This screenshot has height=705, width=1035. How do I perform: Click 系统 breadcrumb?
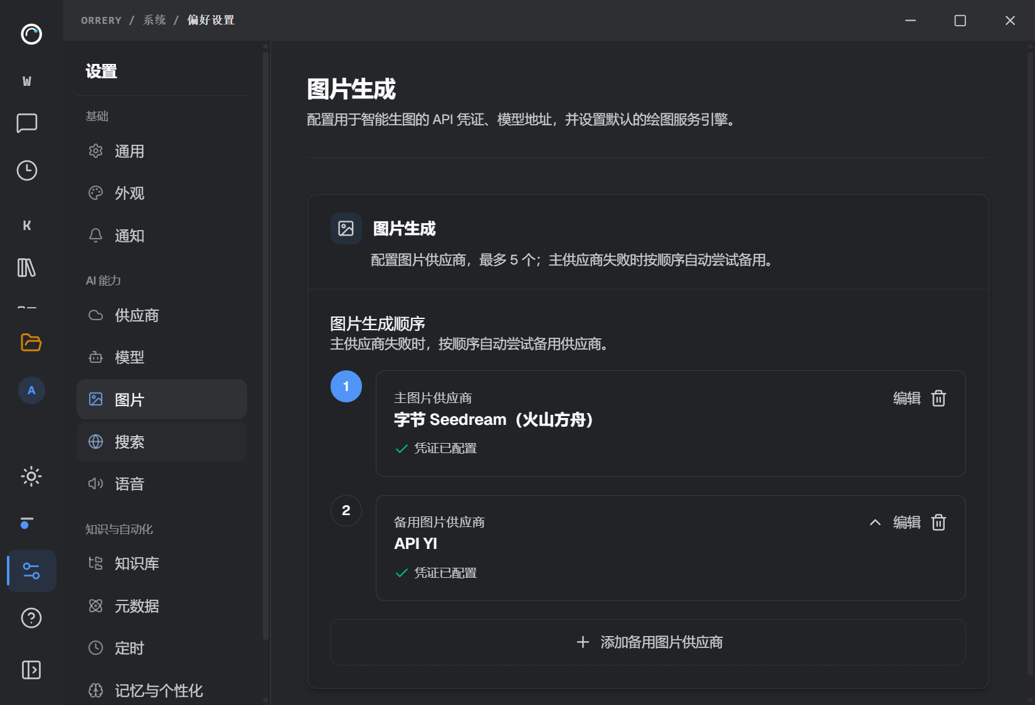(x=154, y=20)
